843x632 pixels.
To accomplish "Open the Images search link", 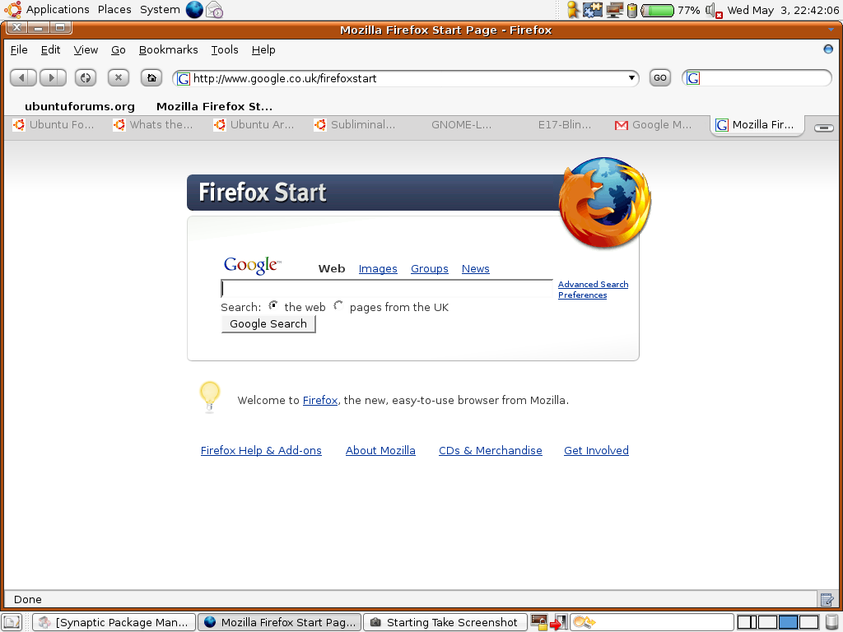I will coord(378,269).
